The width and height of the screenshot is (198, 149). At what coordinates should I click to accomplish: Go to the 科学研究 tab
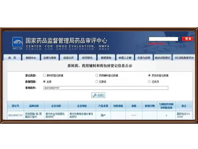pos(87,58)
